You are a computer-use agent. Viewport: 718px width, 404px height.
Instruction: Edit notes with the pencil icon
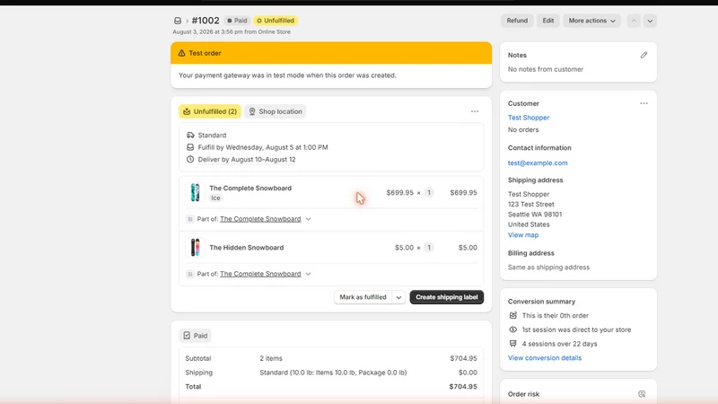[x=644, y=55]
